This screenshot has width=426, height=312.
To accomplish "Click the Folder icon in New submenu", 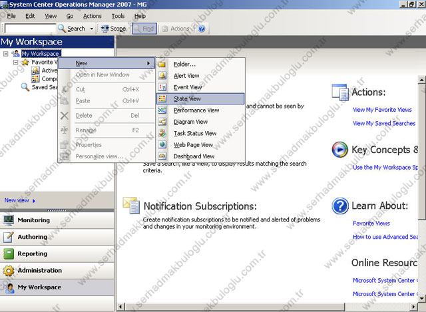I will point(162,64).
